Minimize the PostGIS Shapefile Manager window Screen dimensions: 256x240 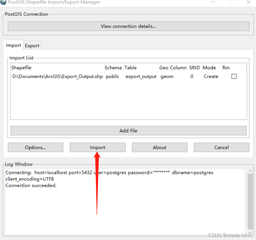pyautogui.click(x=213, y=2)
